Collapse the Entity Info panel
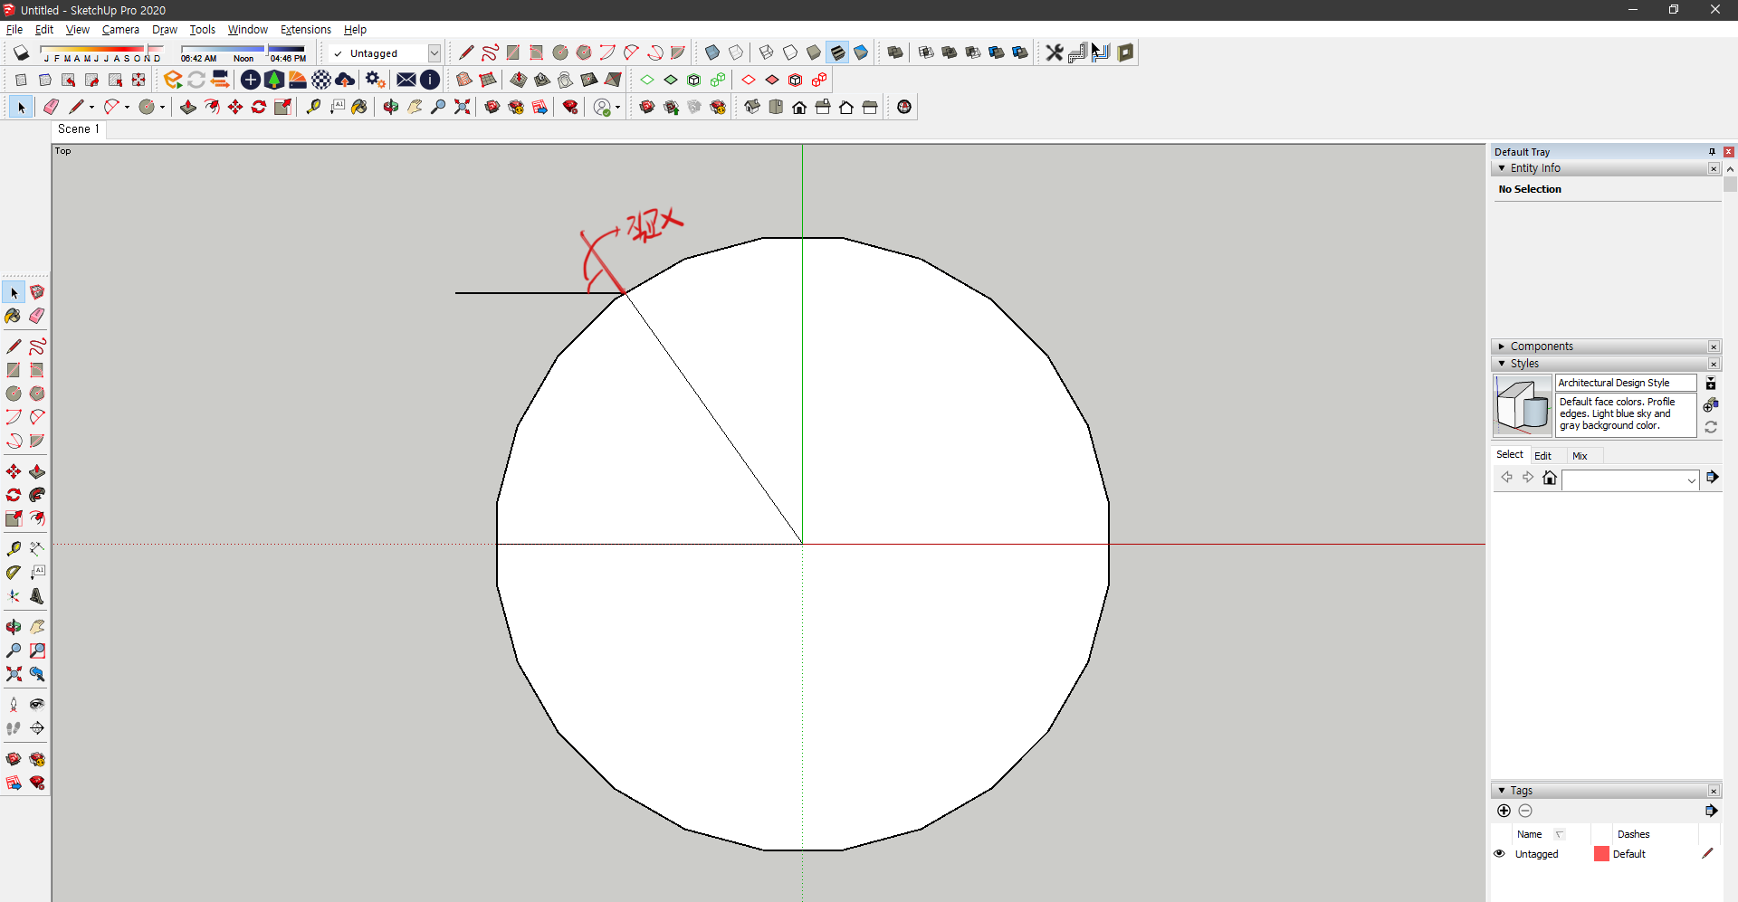Screen dimensions: 1738x902 click(x=1502, y=168)
